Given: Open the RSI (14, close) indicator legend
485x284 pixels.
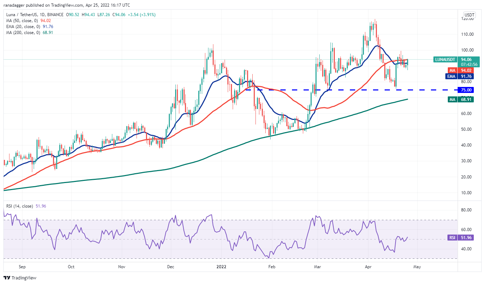Looking at the screenshot, I should tap(25, 206).
